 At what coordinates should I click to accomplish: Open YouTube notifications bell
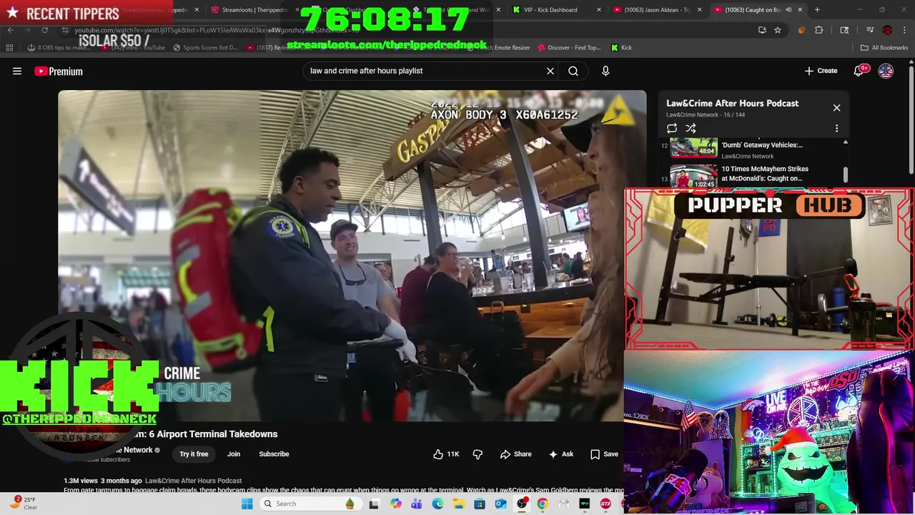pos(859,71)
